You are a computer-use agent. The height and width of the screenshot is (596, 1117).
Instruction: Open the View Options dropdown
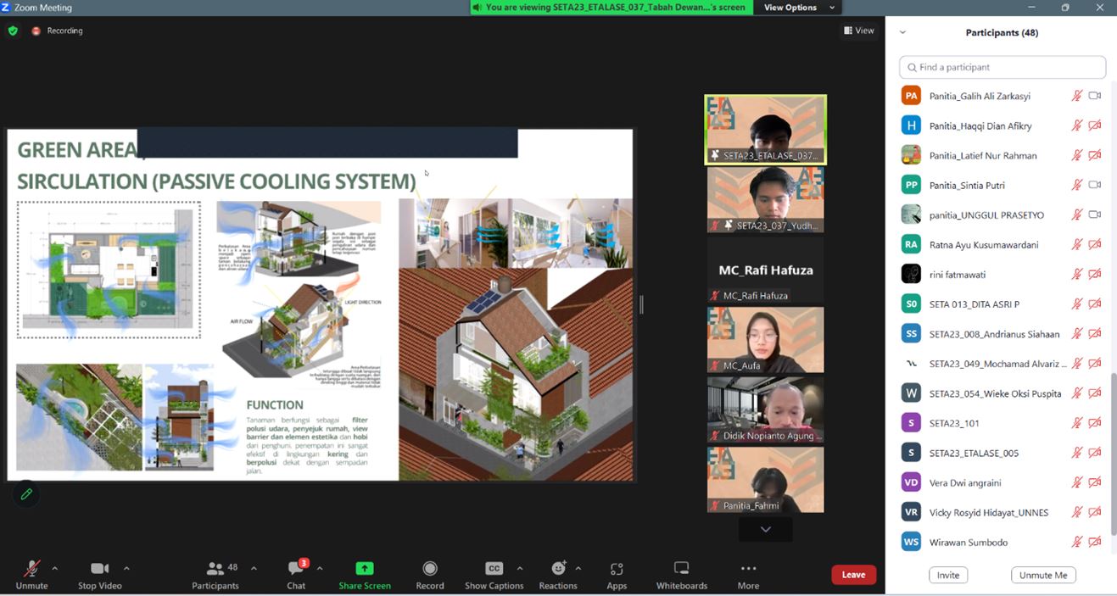799,8
